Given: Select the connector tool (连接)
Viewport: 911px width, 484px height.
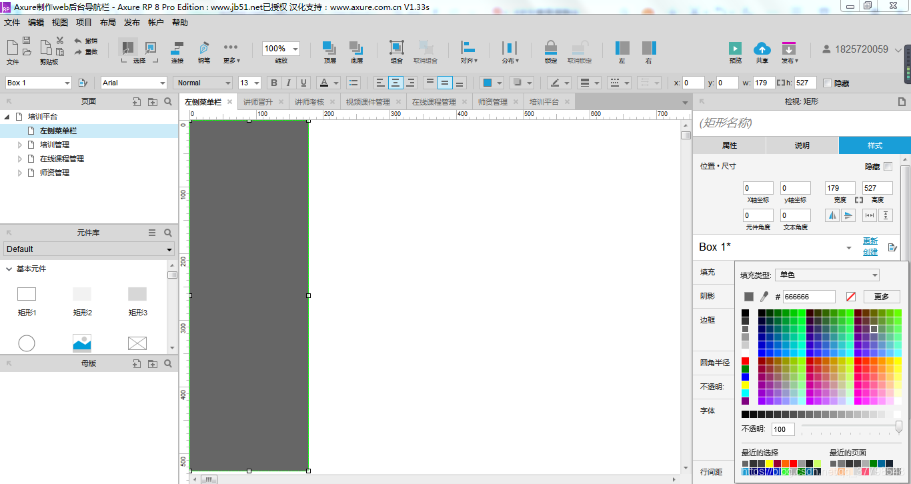Looking at the screenshot, I should point(177,47).
